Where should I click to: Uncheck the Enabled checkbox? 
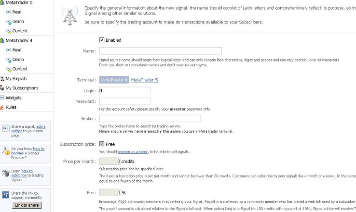pos(102,40)
